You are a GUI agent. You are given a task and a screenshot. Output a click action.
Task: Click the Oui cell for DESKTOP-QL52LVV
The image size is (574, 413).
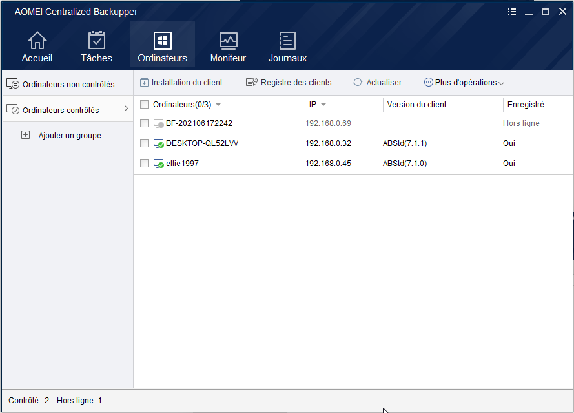point(509,143)
